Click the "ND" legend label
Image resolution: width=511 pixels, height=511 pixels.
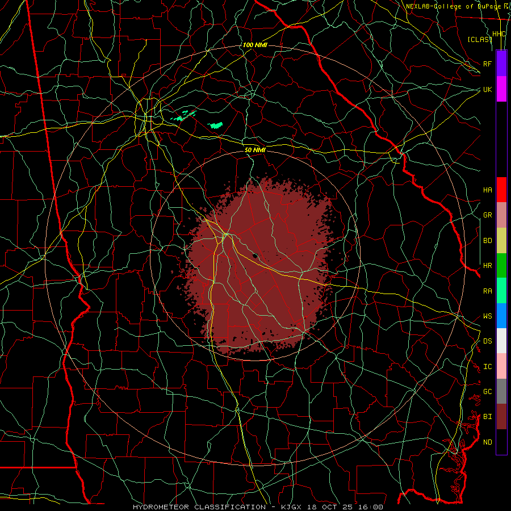pyautogui.click(x=487, y=442)
